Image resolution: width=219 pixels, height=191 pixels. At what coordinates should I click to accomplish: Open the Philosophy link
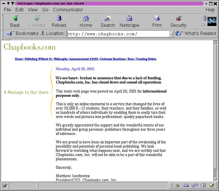[61, 59]
